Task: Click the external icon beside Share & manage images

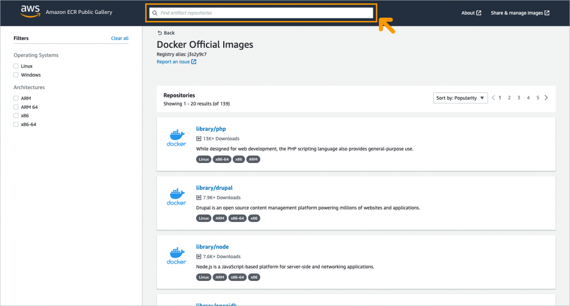Action: point(547,13)
